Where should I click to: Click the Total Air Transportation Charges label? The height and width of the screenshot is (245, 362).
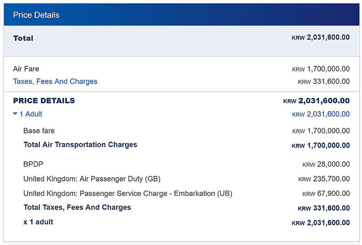click(x=80, y=144)
